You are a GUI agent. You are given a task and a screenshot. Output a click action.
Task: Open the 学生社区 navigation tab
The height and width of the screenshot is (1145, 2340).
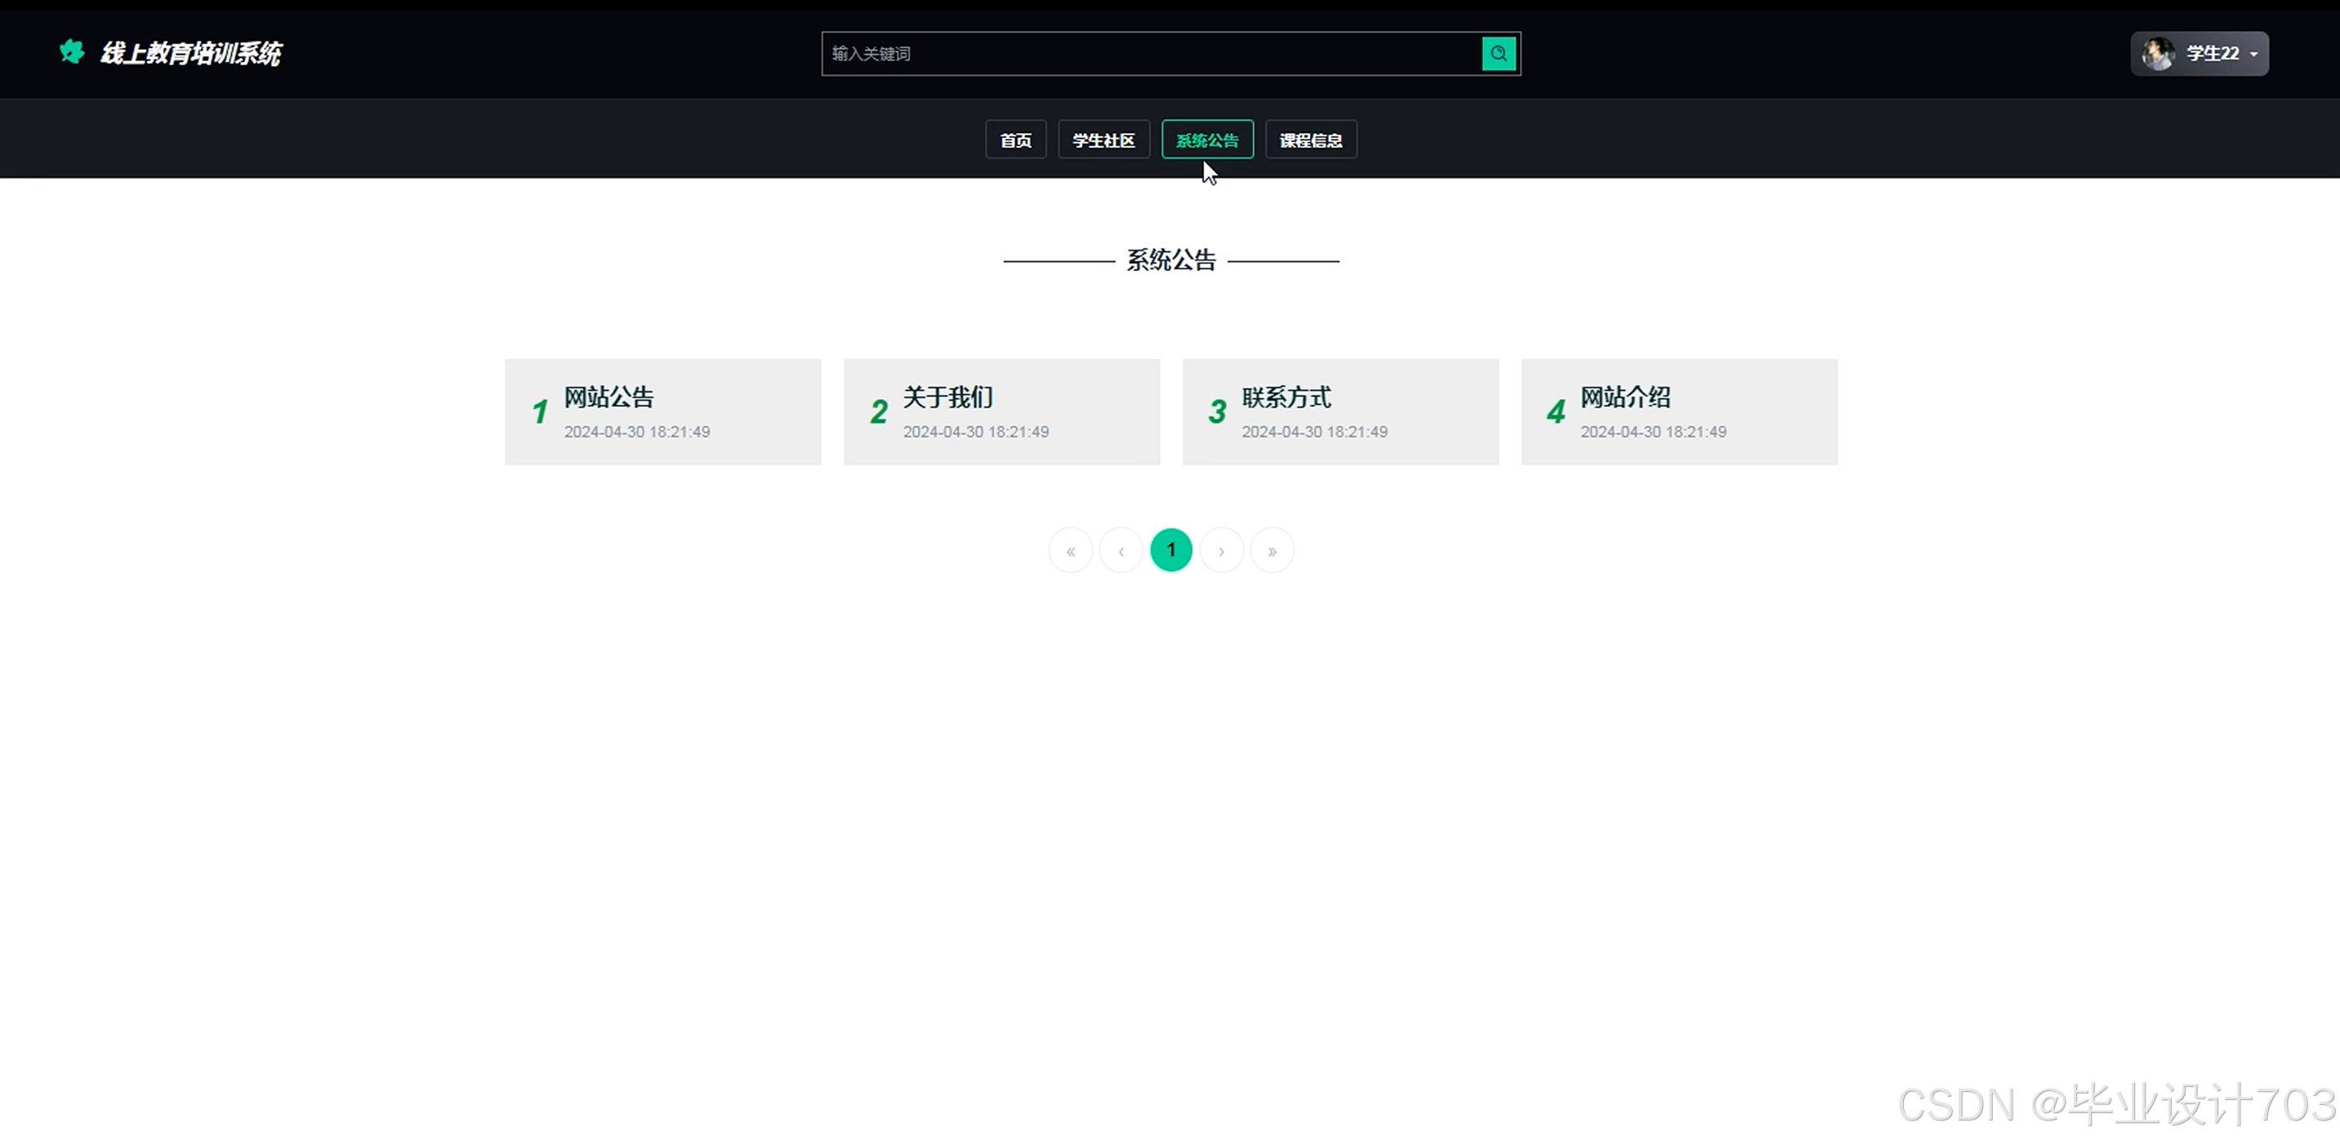coord(1103,140)
